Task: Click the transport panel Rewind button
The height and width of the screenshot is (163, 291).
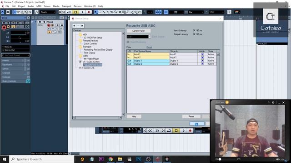Action: (x=150, y=131)
